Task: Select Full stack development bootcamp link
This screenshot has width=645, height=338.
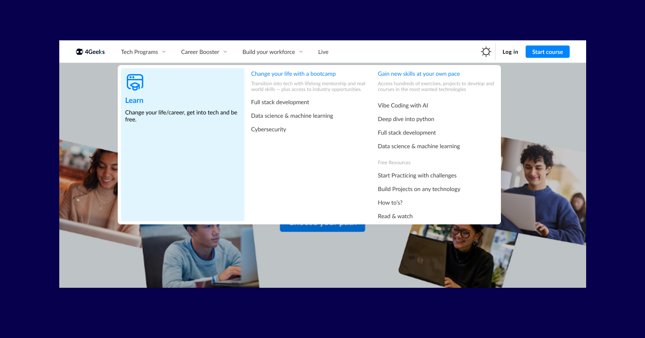Action: coord(280,102)
